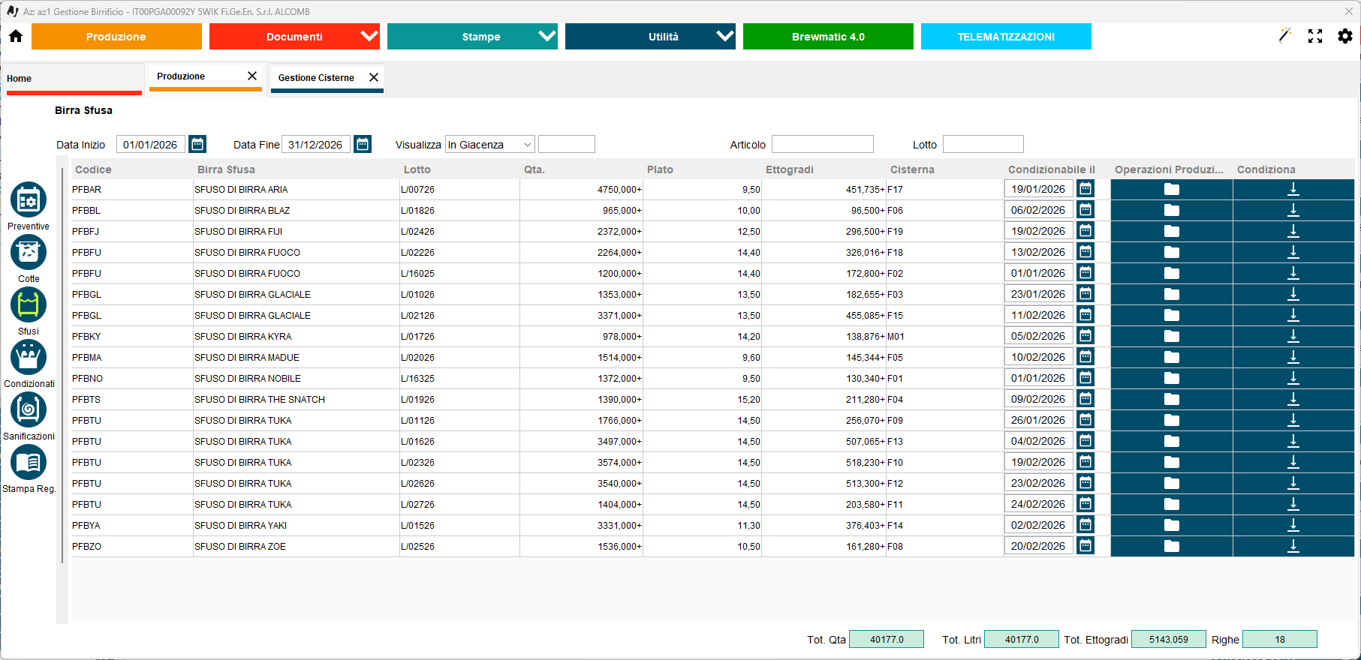Screen dimensions: 1361x660
Task: Click the Stampa Reg. book icon
Action: (x=29, y=463)
